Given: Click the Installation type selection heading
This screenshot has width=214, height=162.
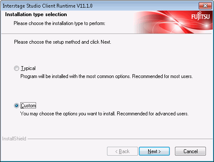Looking at the screenshot, I should [36, 14].
